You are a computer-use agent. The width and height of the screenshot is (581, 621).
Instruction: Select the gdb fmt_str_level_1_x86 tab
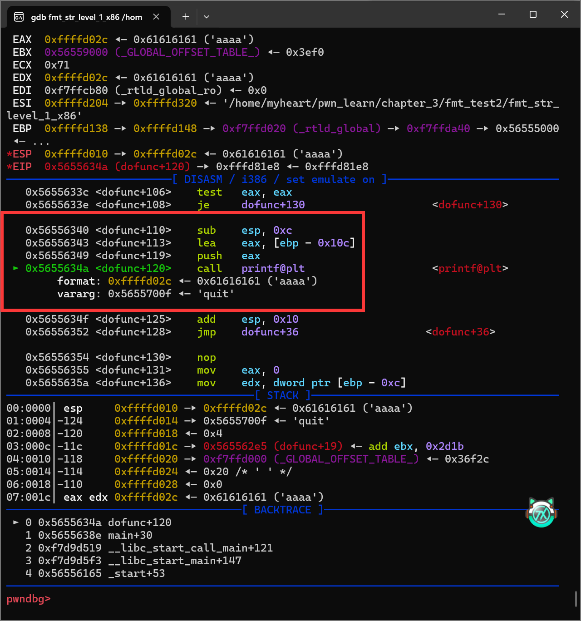pos(86,17)
